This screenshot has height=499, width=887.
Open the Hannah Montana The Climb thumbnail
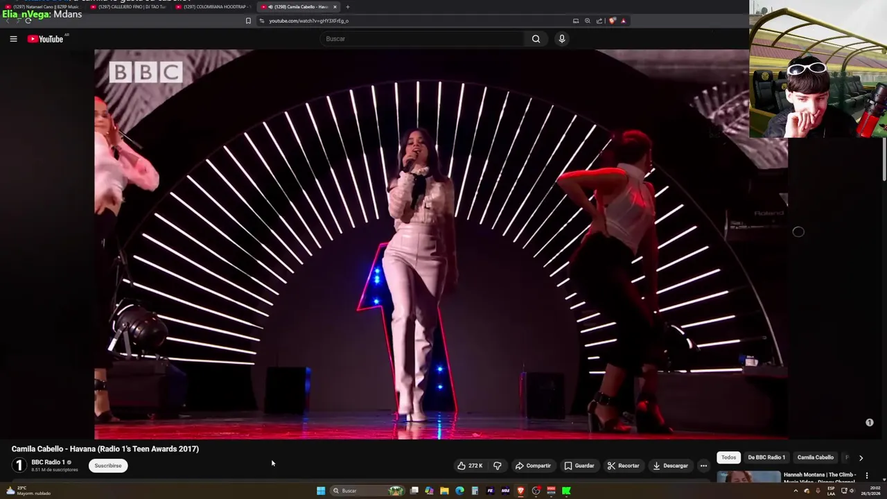748,477
